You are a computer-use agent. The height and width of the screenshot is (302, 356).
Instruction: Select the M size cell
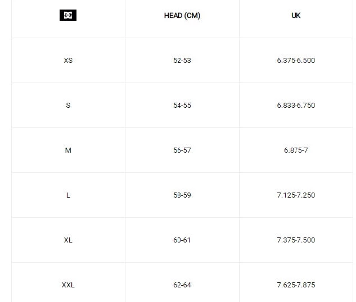point(68,150)
